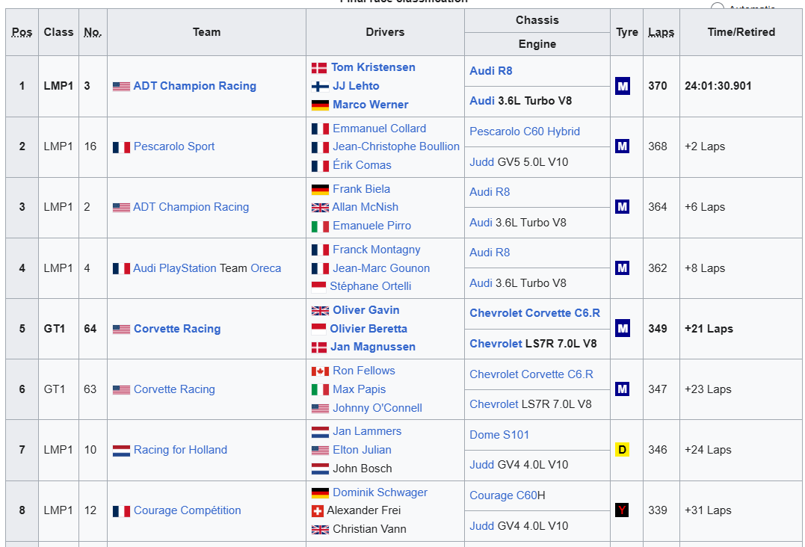Open Racing for Holland team page
The image size is (805, 547).
180,450
